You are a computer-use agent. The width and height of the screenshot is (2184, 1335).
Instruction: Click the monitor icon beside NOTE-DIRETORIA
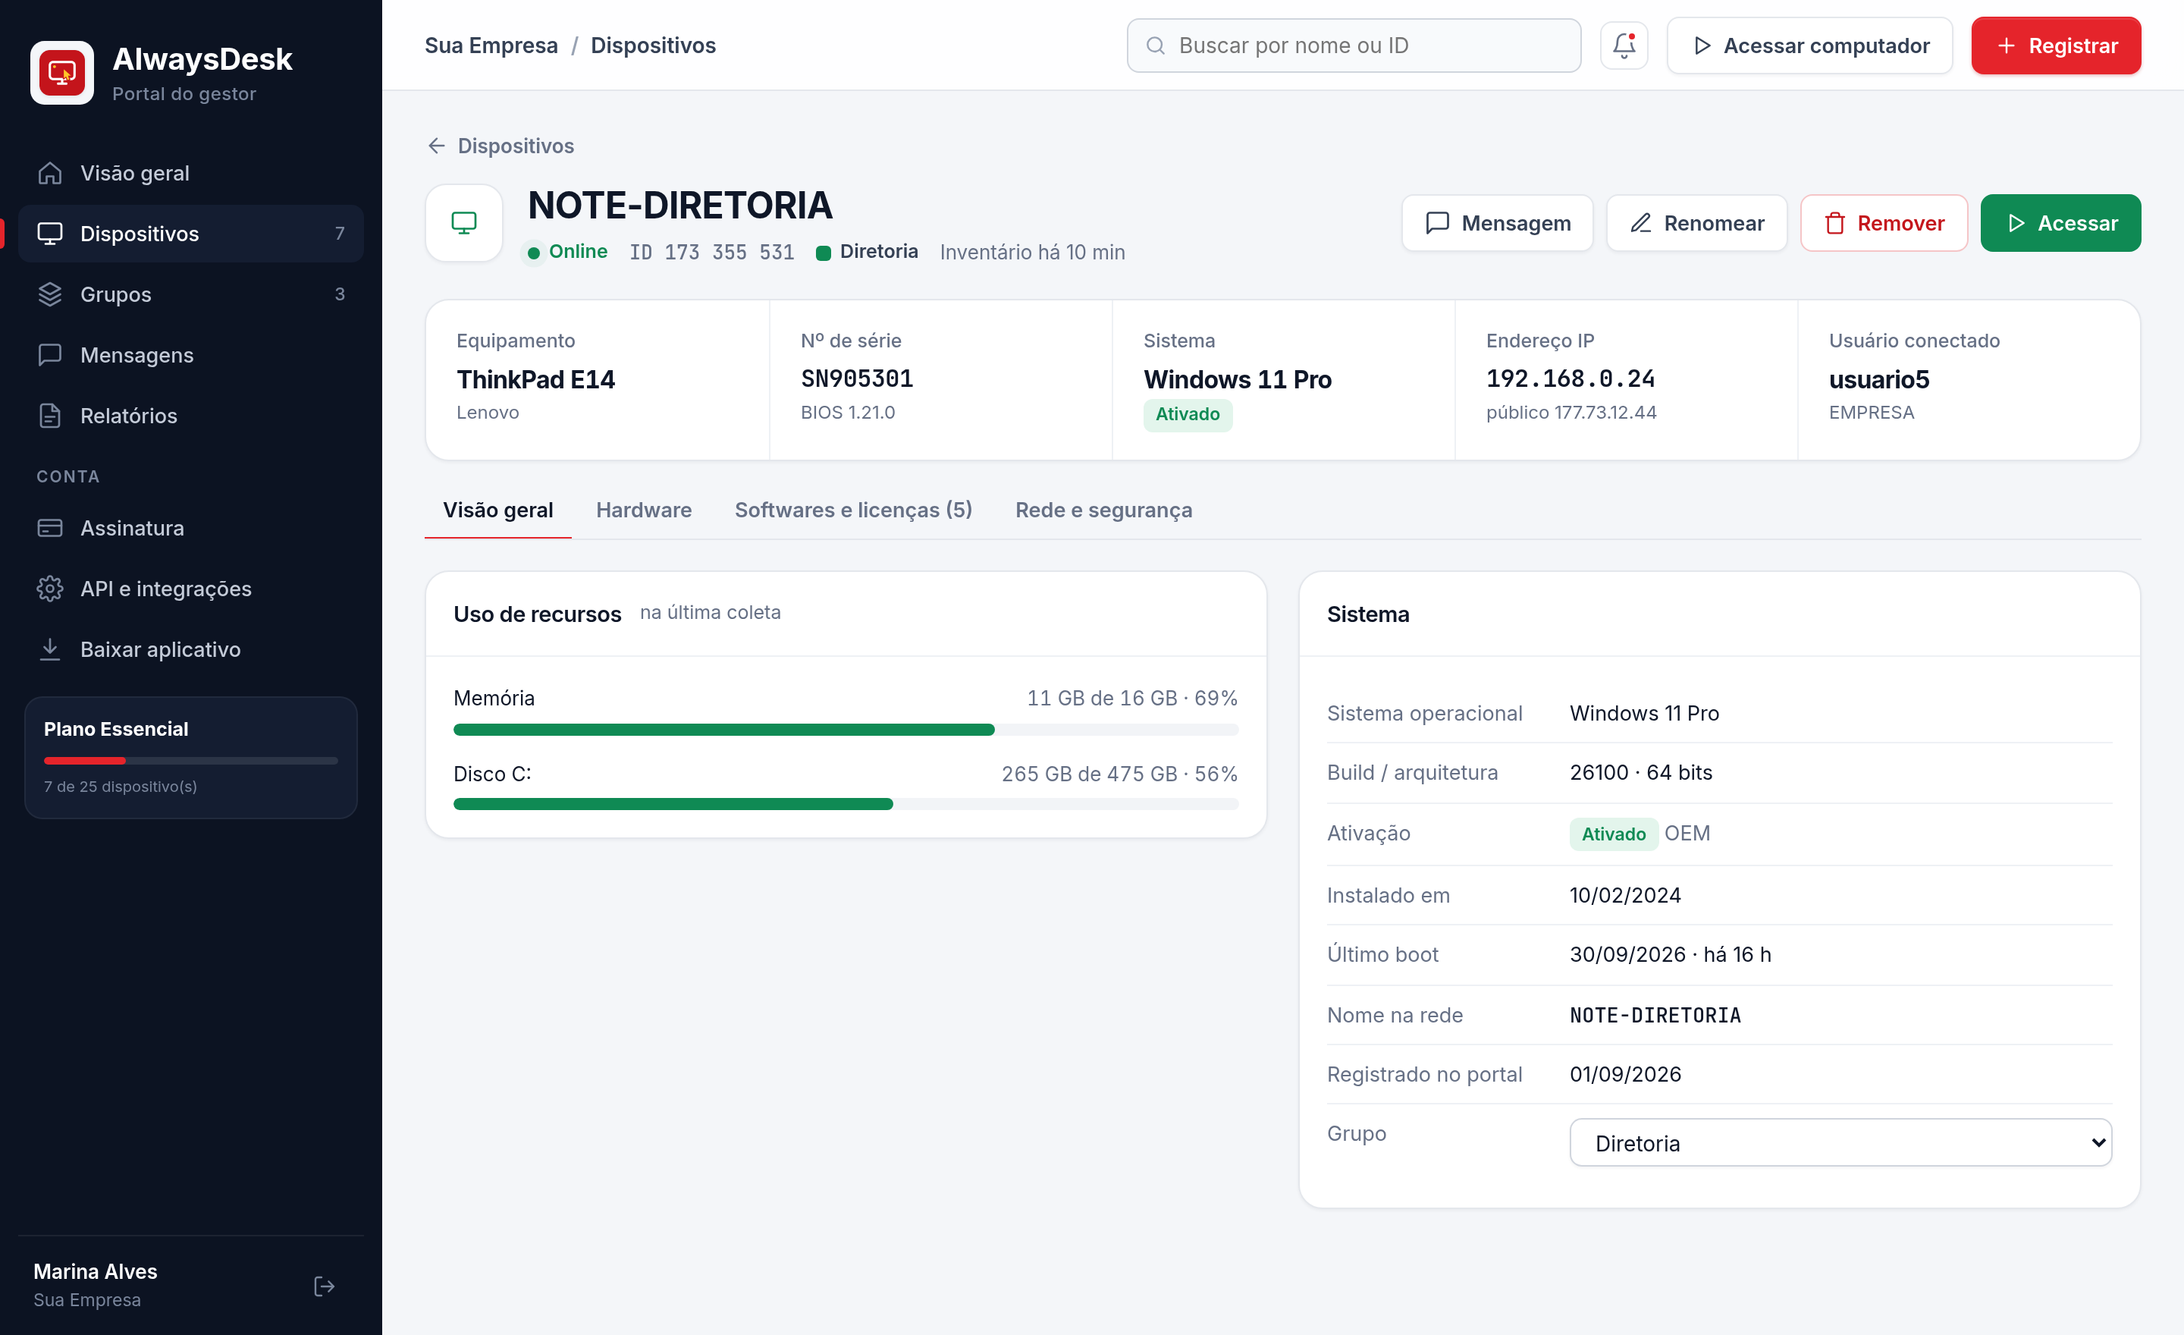point(463,222)
